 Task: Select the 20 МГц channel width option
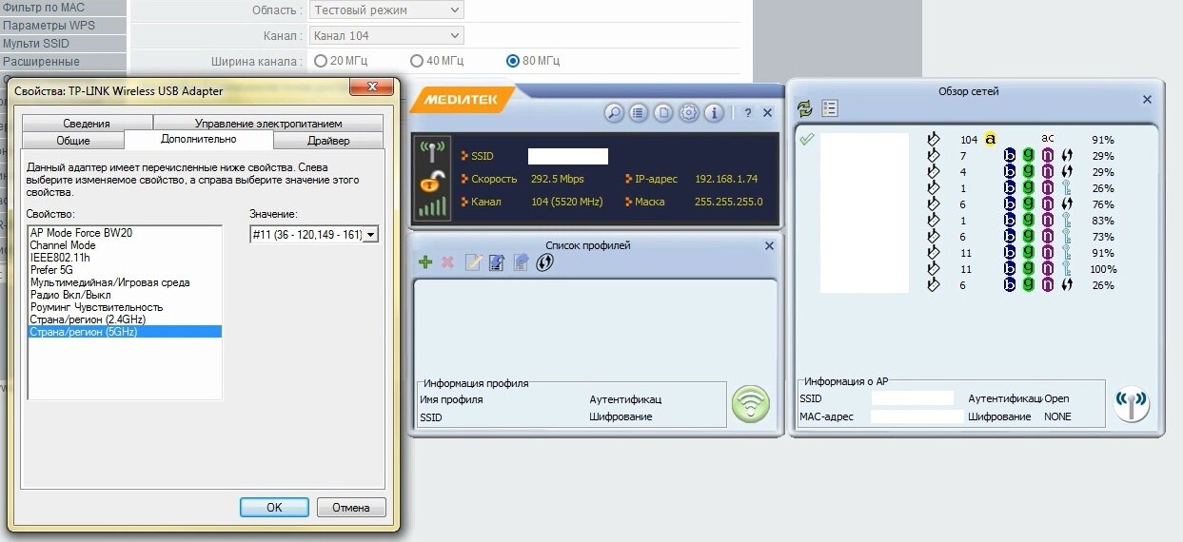click(322, 61)
